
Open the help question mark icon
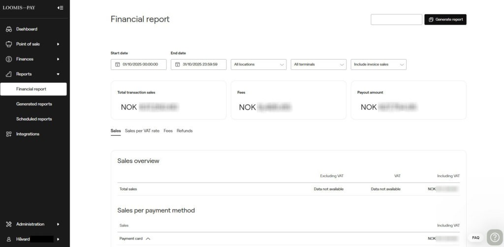(x=494, y=237)
